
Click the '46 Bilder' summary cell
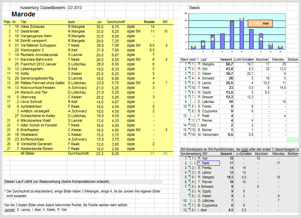[28, 153]
